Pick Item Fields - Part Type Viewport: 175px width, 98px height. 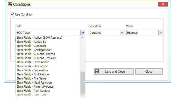[48, 95]
